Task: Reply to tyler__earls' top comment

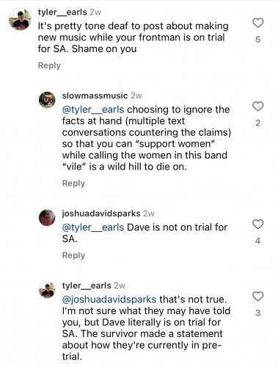Action: point(49,65)
